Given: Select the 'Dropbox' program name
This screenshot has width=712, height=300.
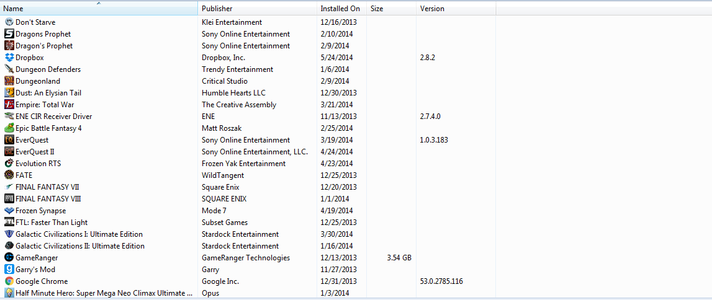Looking at the screenshot, I should [x=30, y=58].
